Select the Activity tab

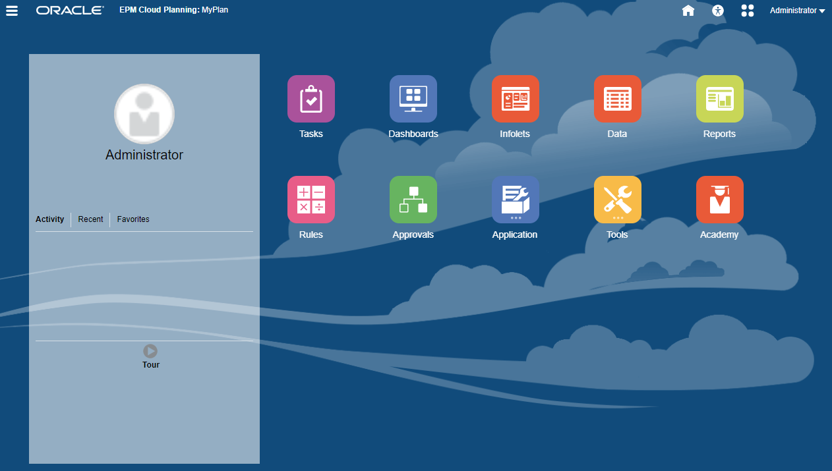(49, 219)
